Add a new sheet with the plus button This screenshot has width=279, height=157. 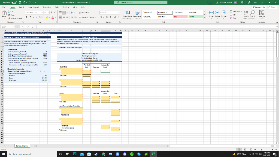point(36,146)
